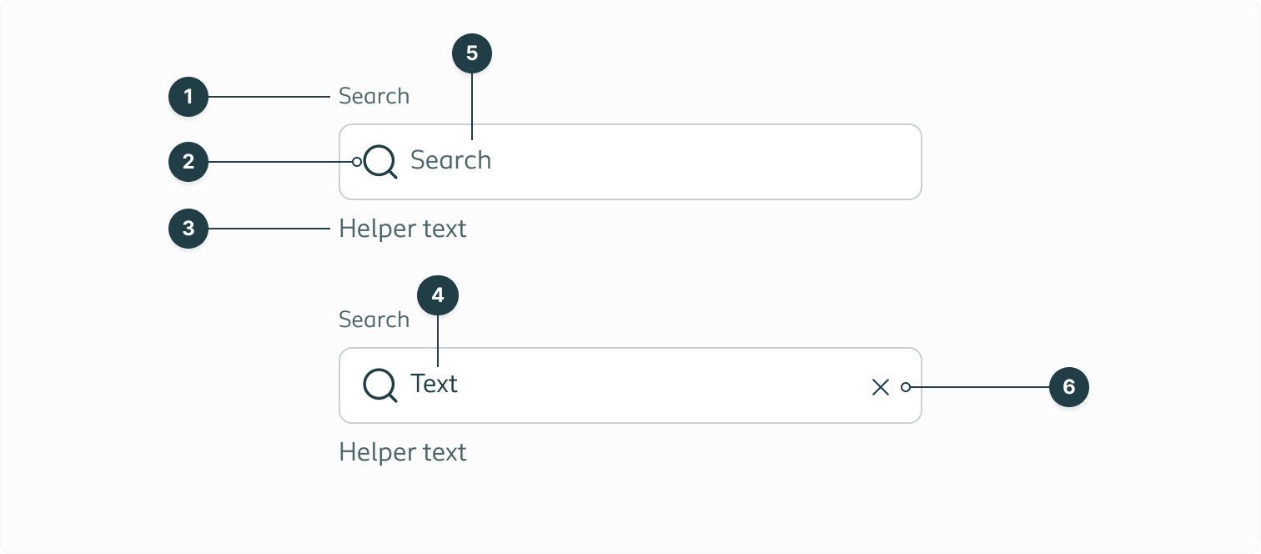
Task: Click the top Search field label
Action: [x=374, y=96]
